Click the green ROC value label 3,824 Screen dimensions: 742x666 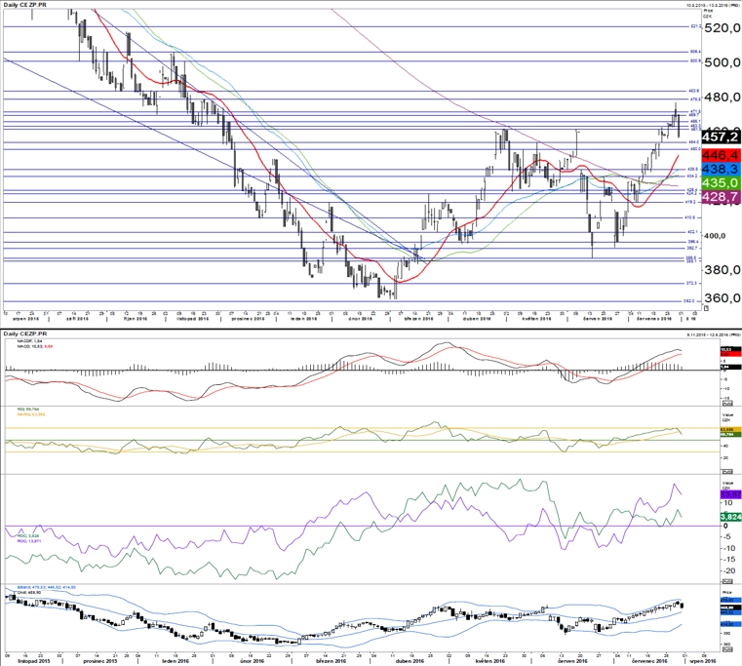coord(730,517)
